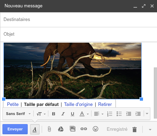Set image size to Petite
The image size is (157, 136).
pos(13,105)
